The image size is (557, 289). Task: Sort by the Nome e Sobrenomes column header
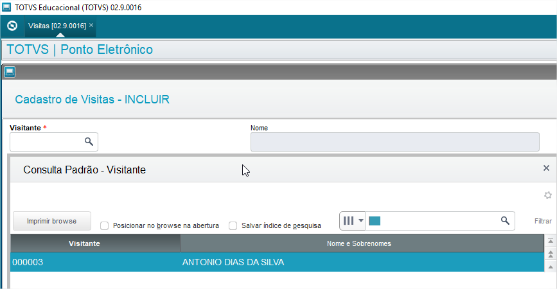tap(362, 243)
